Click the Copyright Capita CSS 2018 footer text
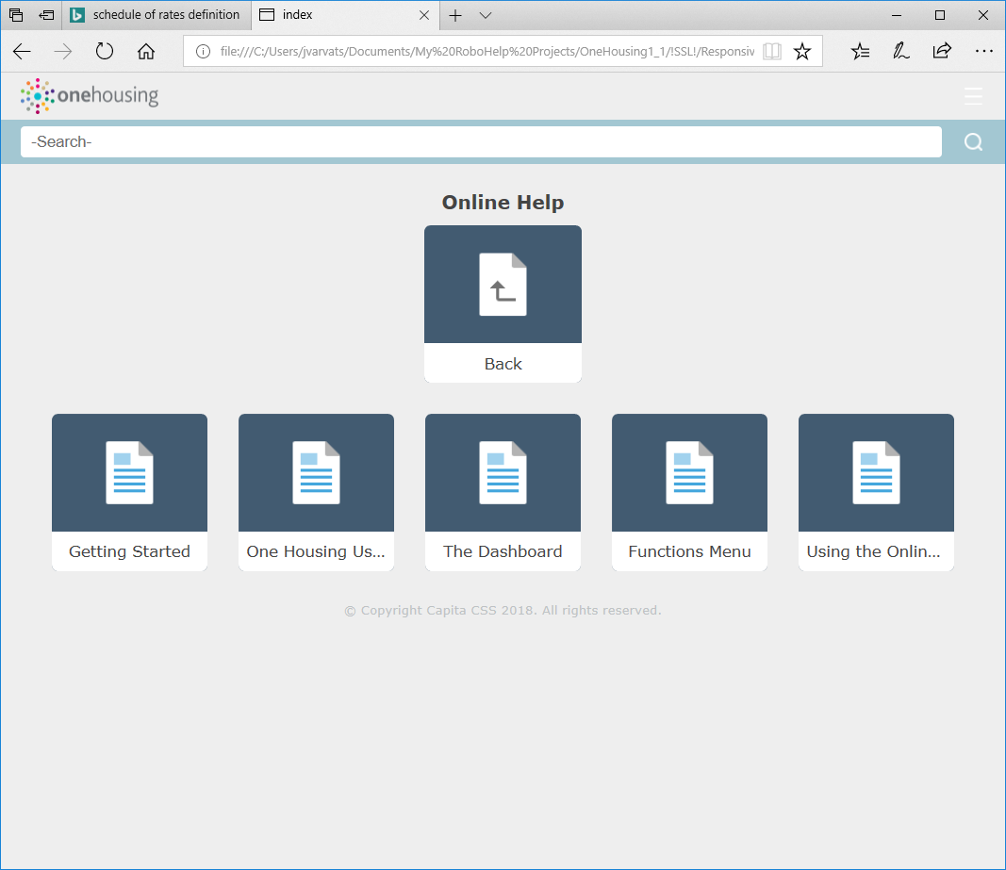This screenshot has height=870, width=1006. (x=503, y=610)
